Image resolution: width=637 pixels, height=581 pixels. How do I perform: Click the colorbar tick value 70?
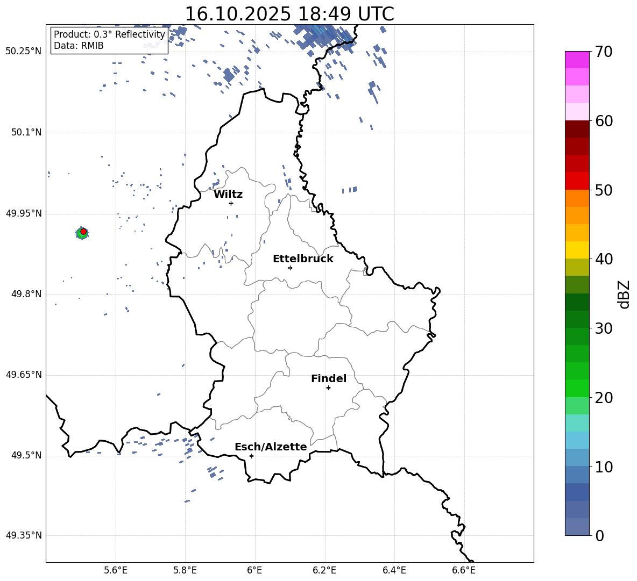(604, 52)
